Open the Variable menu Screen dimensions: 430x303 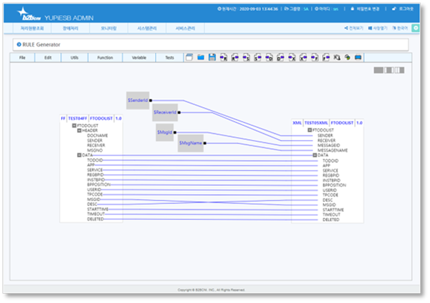click(x=139, y=58)
